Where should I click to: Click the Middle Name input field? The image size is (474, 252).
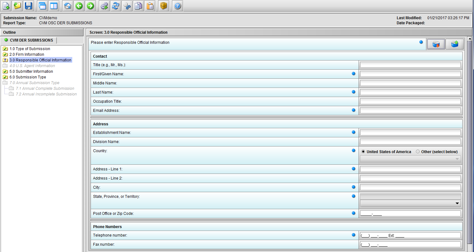tap(410, 83)
